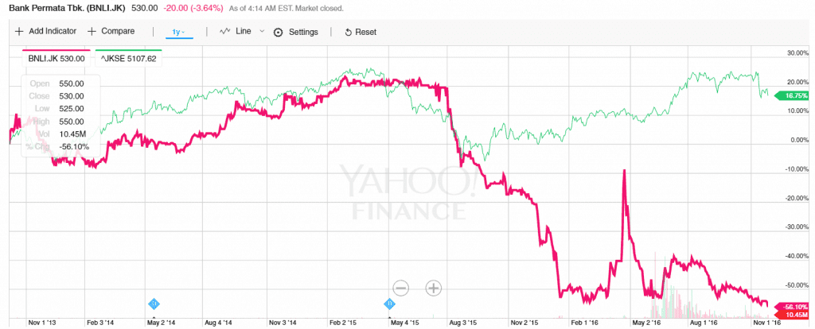Click the Reset arrow icon
The width and height of the screenshot is (815, 329).
click(348, 33)
